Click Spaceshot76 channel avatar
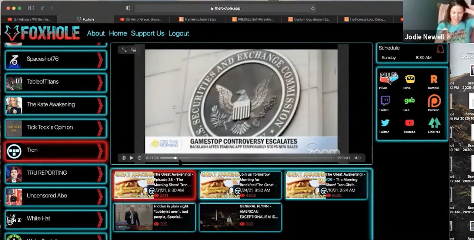 click(x=14, y=60)
